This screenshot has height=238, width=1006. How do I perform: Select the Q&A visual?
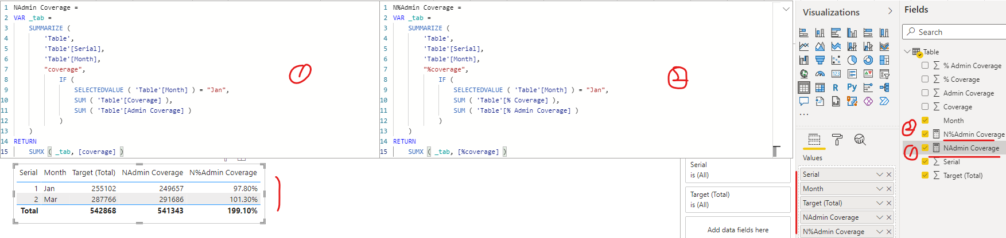click(804, 101)
